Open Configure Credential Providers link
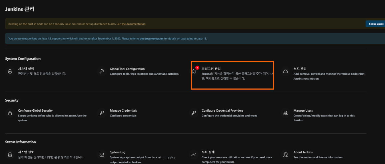This screenshot has height=164, width=385. tap(222, 110)
